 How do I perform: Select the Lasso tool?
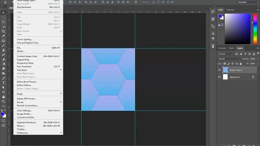(x=3, y=22)
